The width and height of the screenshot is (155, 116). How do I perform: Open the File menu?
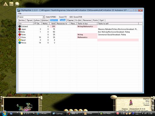tap(20, 13)
